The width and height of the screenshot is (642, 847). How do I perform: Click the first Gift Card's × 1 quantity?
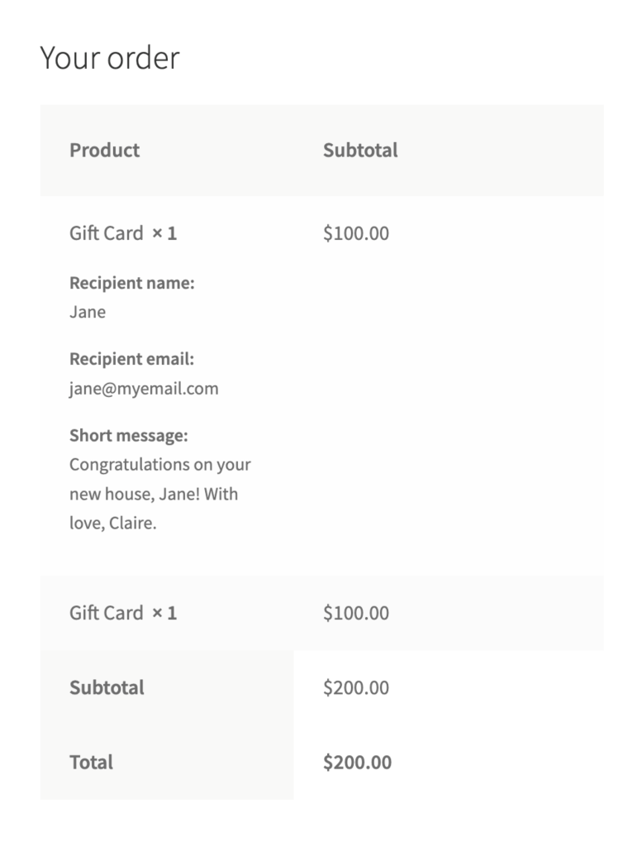coord(164,233)
